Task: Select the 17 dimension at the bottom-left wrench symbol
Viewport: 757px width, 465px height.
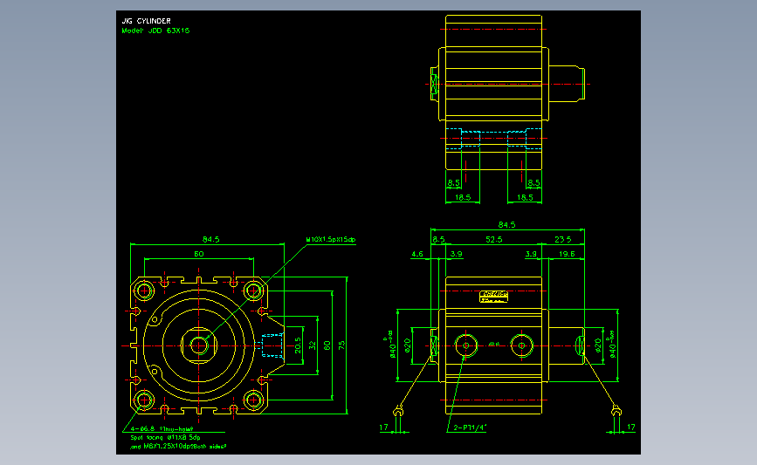Action: coord(384,427)
